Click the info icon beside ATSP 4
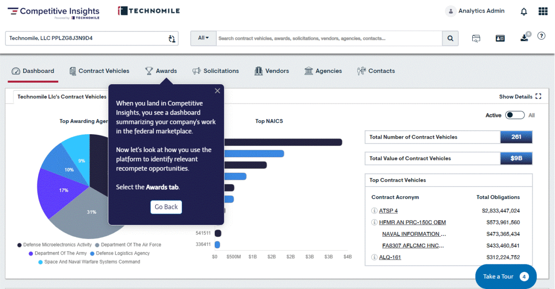Image resolution: width=555 pixels, height=289 pixels. point(374,211)
